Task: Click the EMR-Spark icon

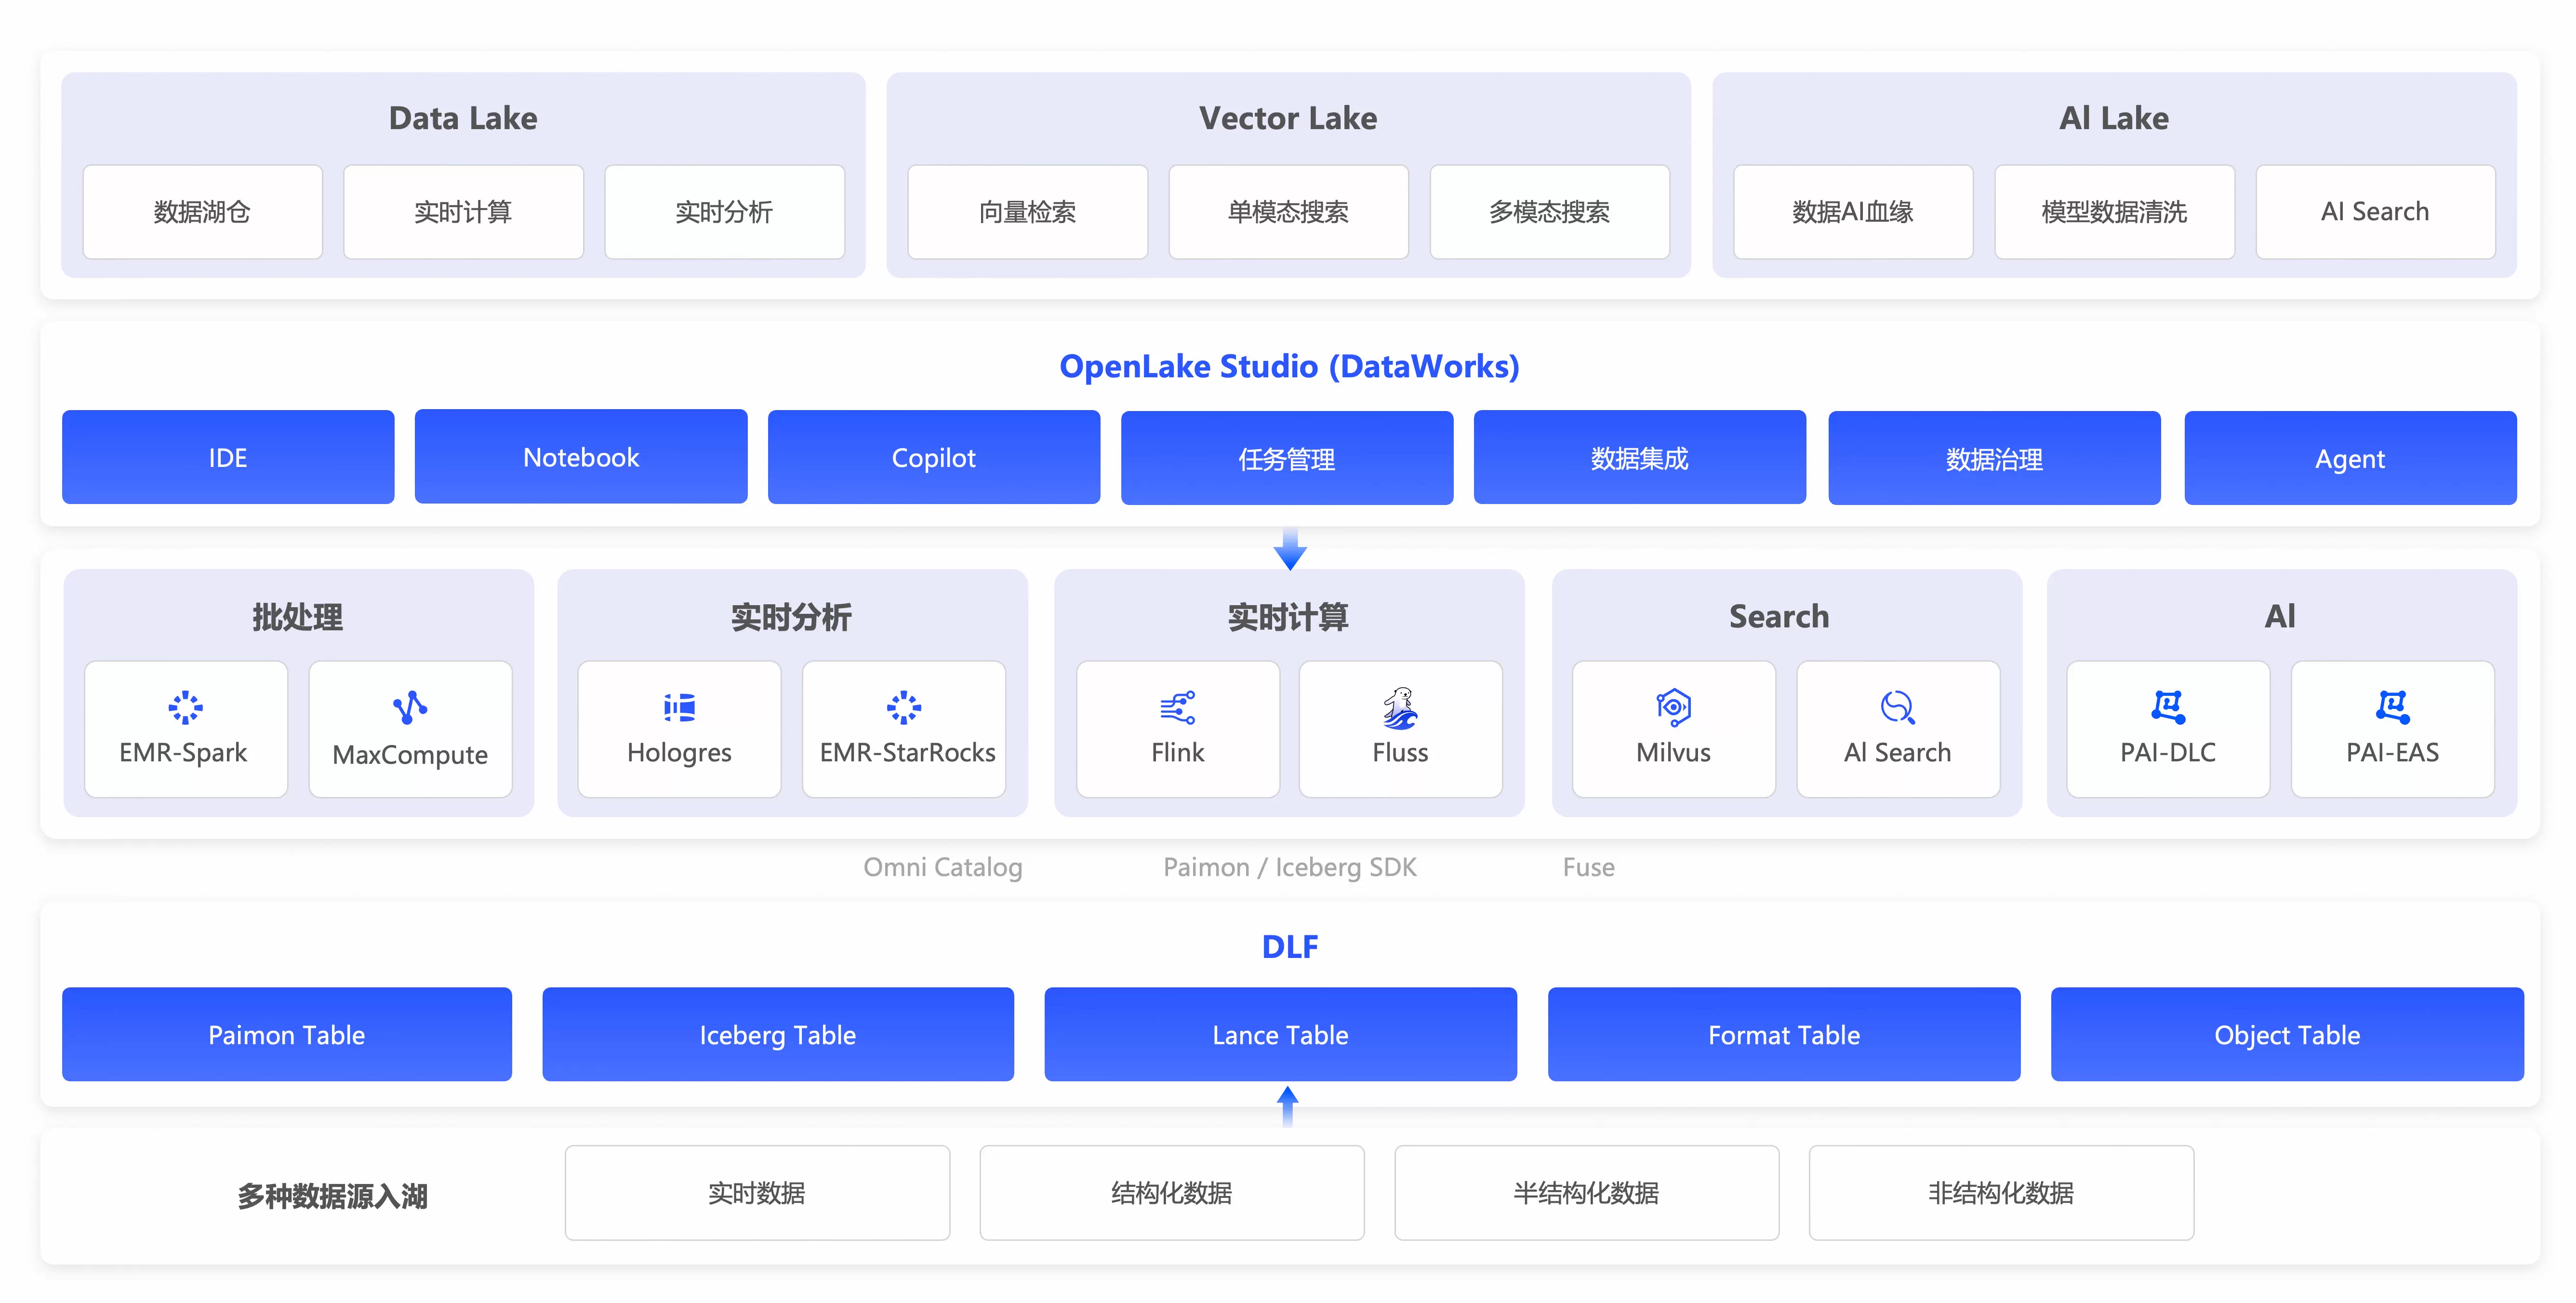Action: (185, 708)
